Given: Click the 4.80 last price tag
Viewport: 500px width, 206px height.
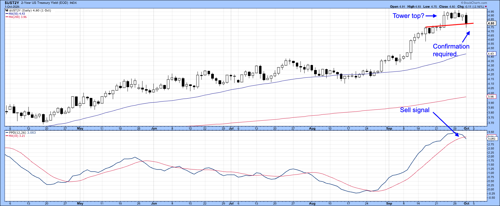Looking at the screenshot, I should click(x=491, y=23).
